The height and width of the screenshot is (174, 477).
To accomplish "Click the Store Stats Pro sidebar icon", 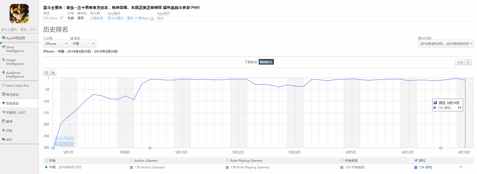I will (x=4, y=85).
